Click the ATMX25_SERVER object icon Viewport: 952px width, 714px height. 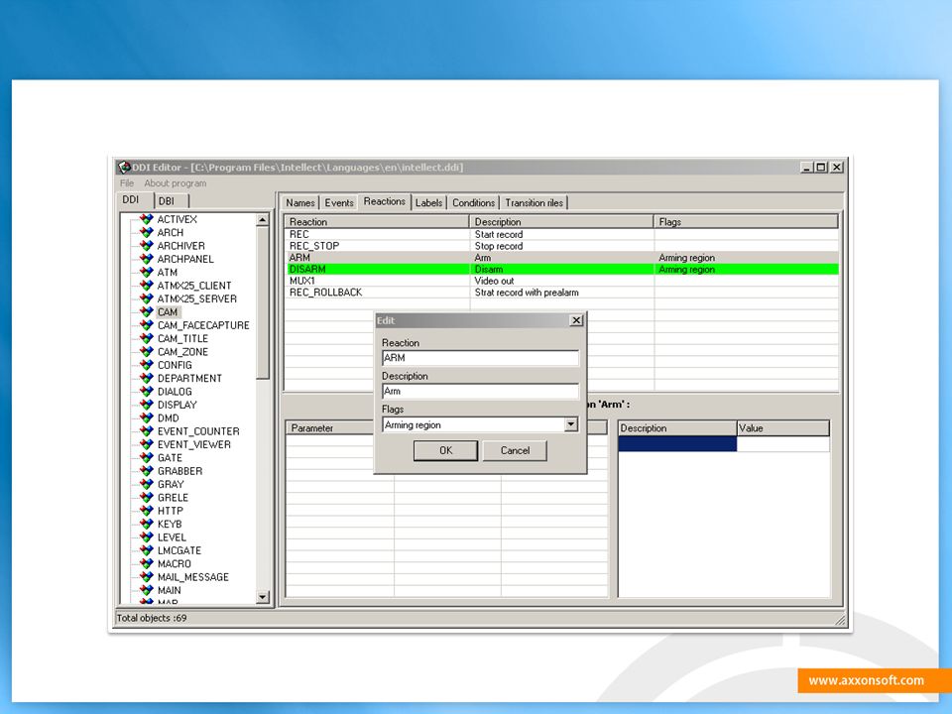pyautogui.click(x=147, y=298)
